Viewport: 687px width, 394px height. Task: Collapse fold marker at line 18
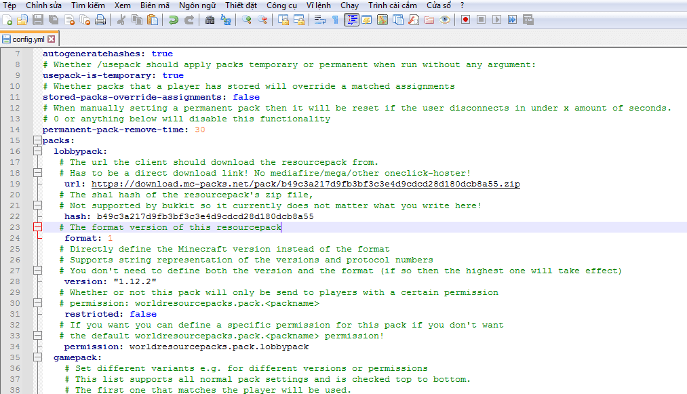point(38,173)
